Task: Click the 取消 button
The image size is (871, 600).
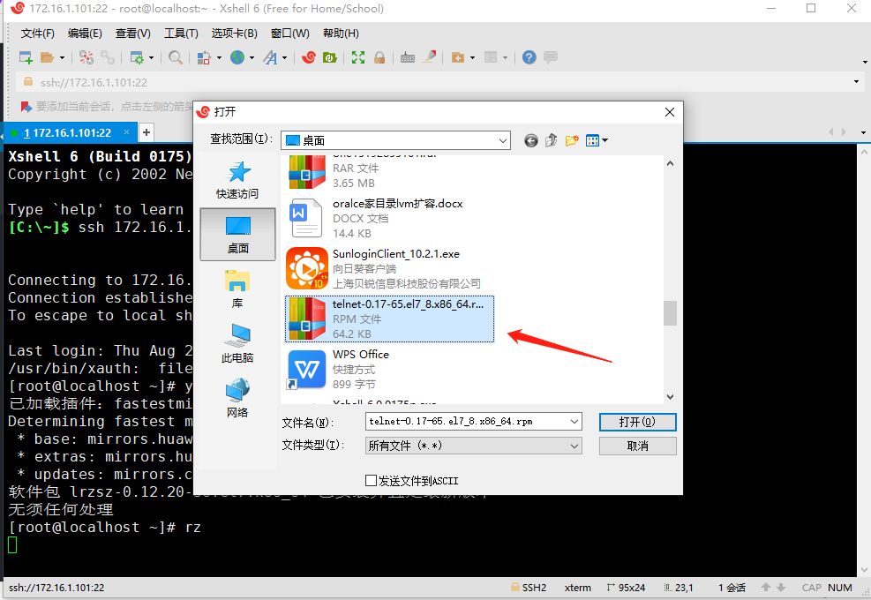Action: [638, 446]
